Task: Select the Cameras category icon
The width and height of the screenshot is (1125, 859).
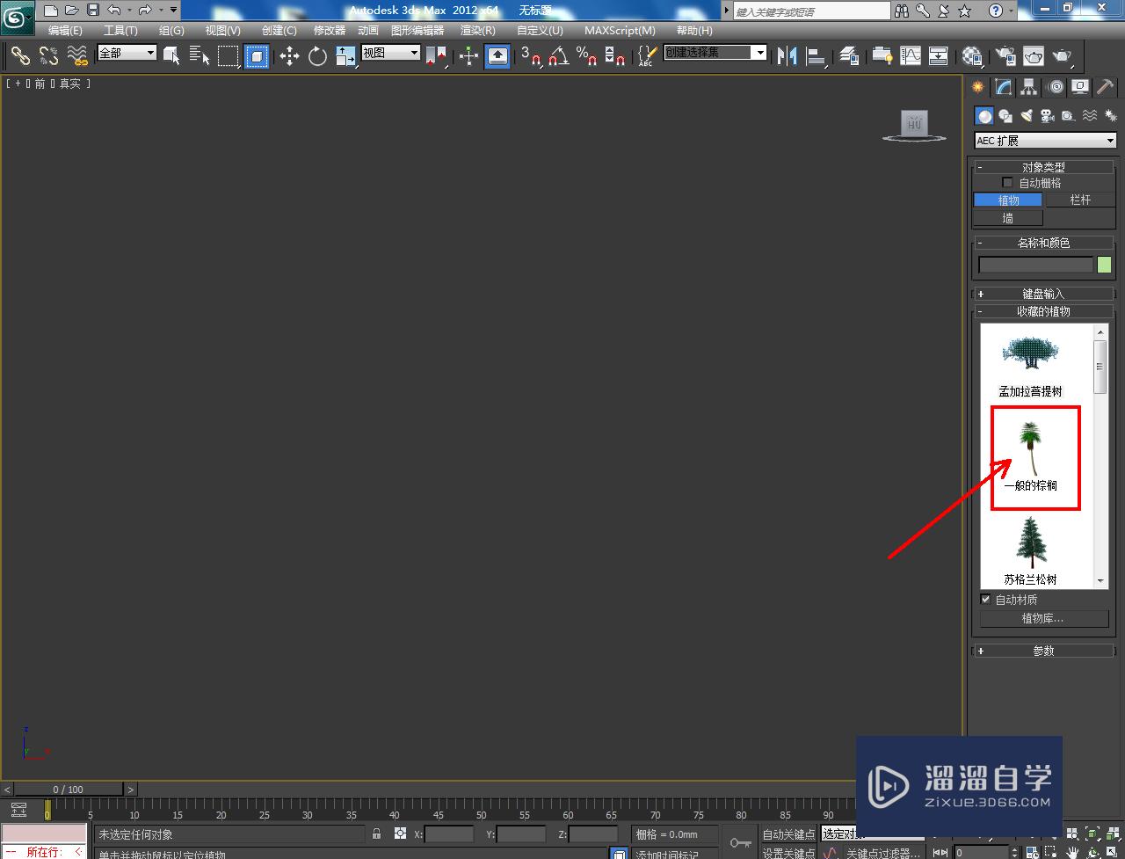Action: pos(1047,116)
